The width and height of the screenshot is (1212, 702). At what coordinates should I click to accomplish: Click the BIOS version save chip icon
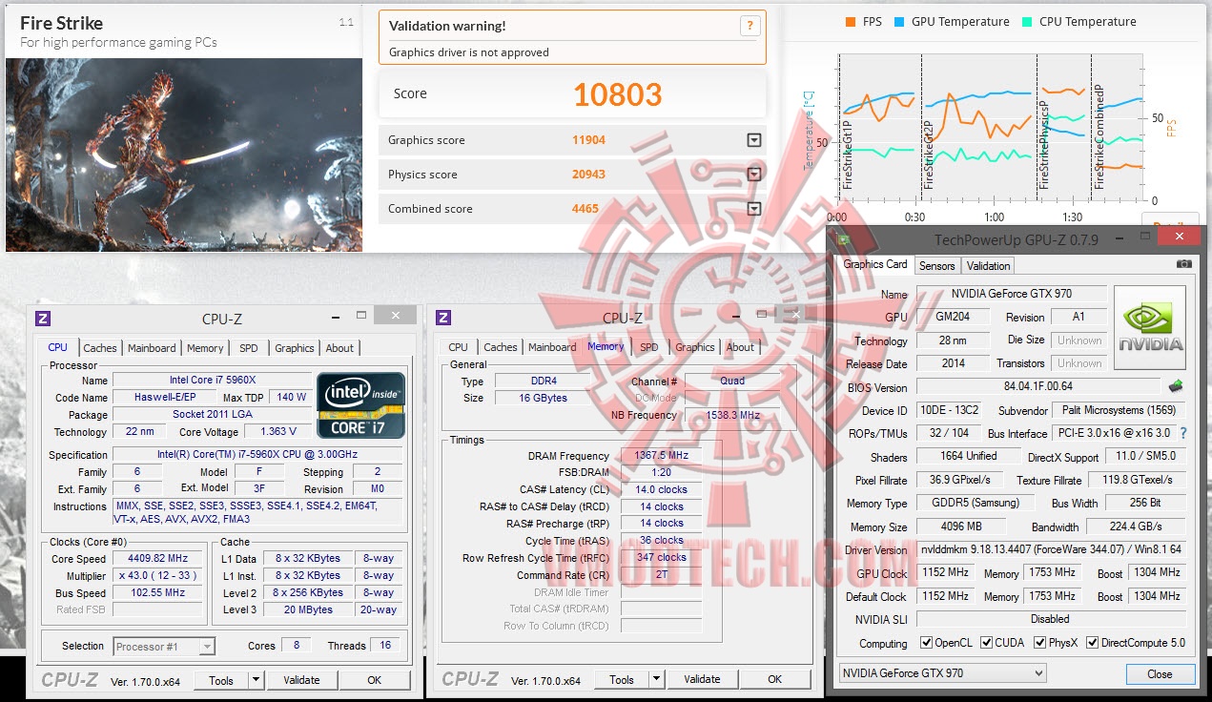pos(1178,386)
